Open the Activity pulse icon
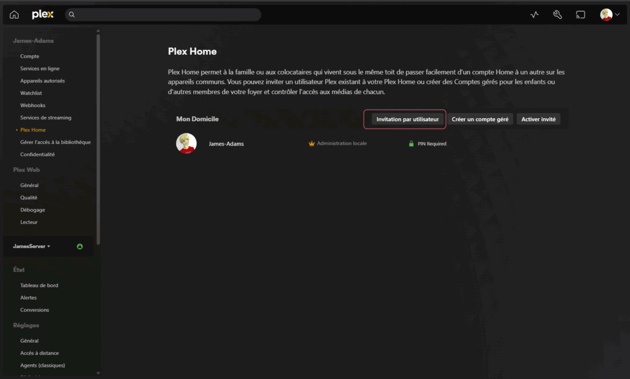Viewport: 630px width, 379px height. click(535, 15)
